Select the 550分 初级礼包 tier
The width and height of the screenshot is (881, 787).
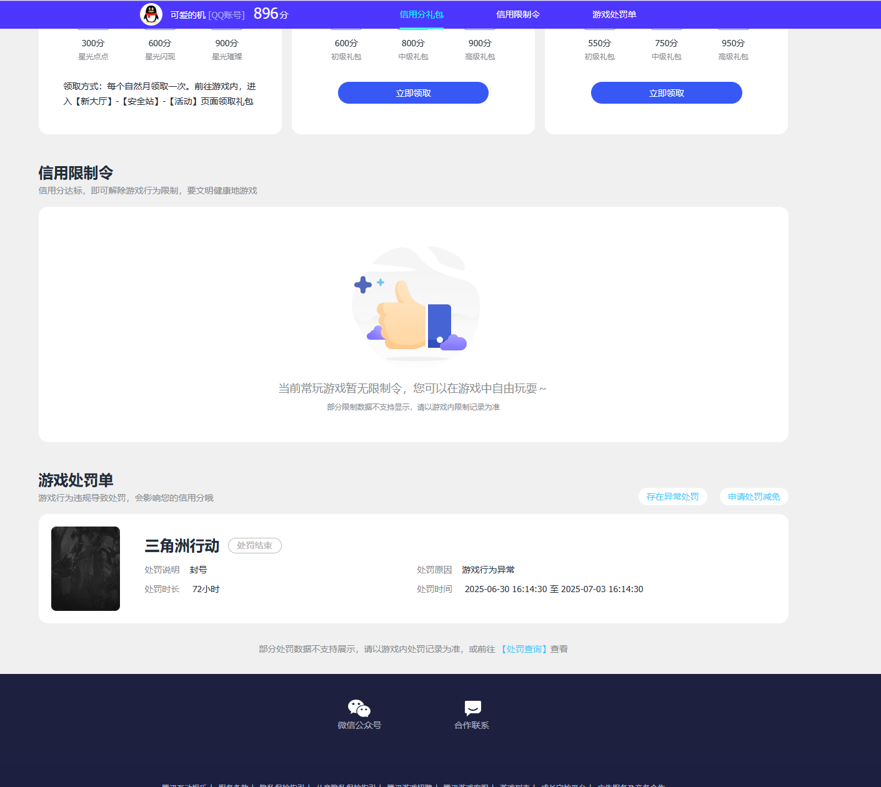[599, 49]
